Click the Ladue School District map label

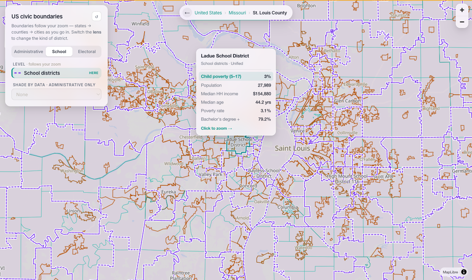238,142
